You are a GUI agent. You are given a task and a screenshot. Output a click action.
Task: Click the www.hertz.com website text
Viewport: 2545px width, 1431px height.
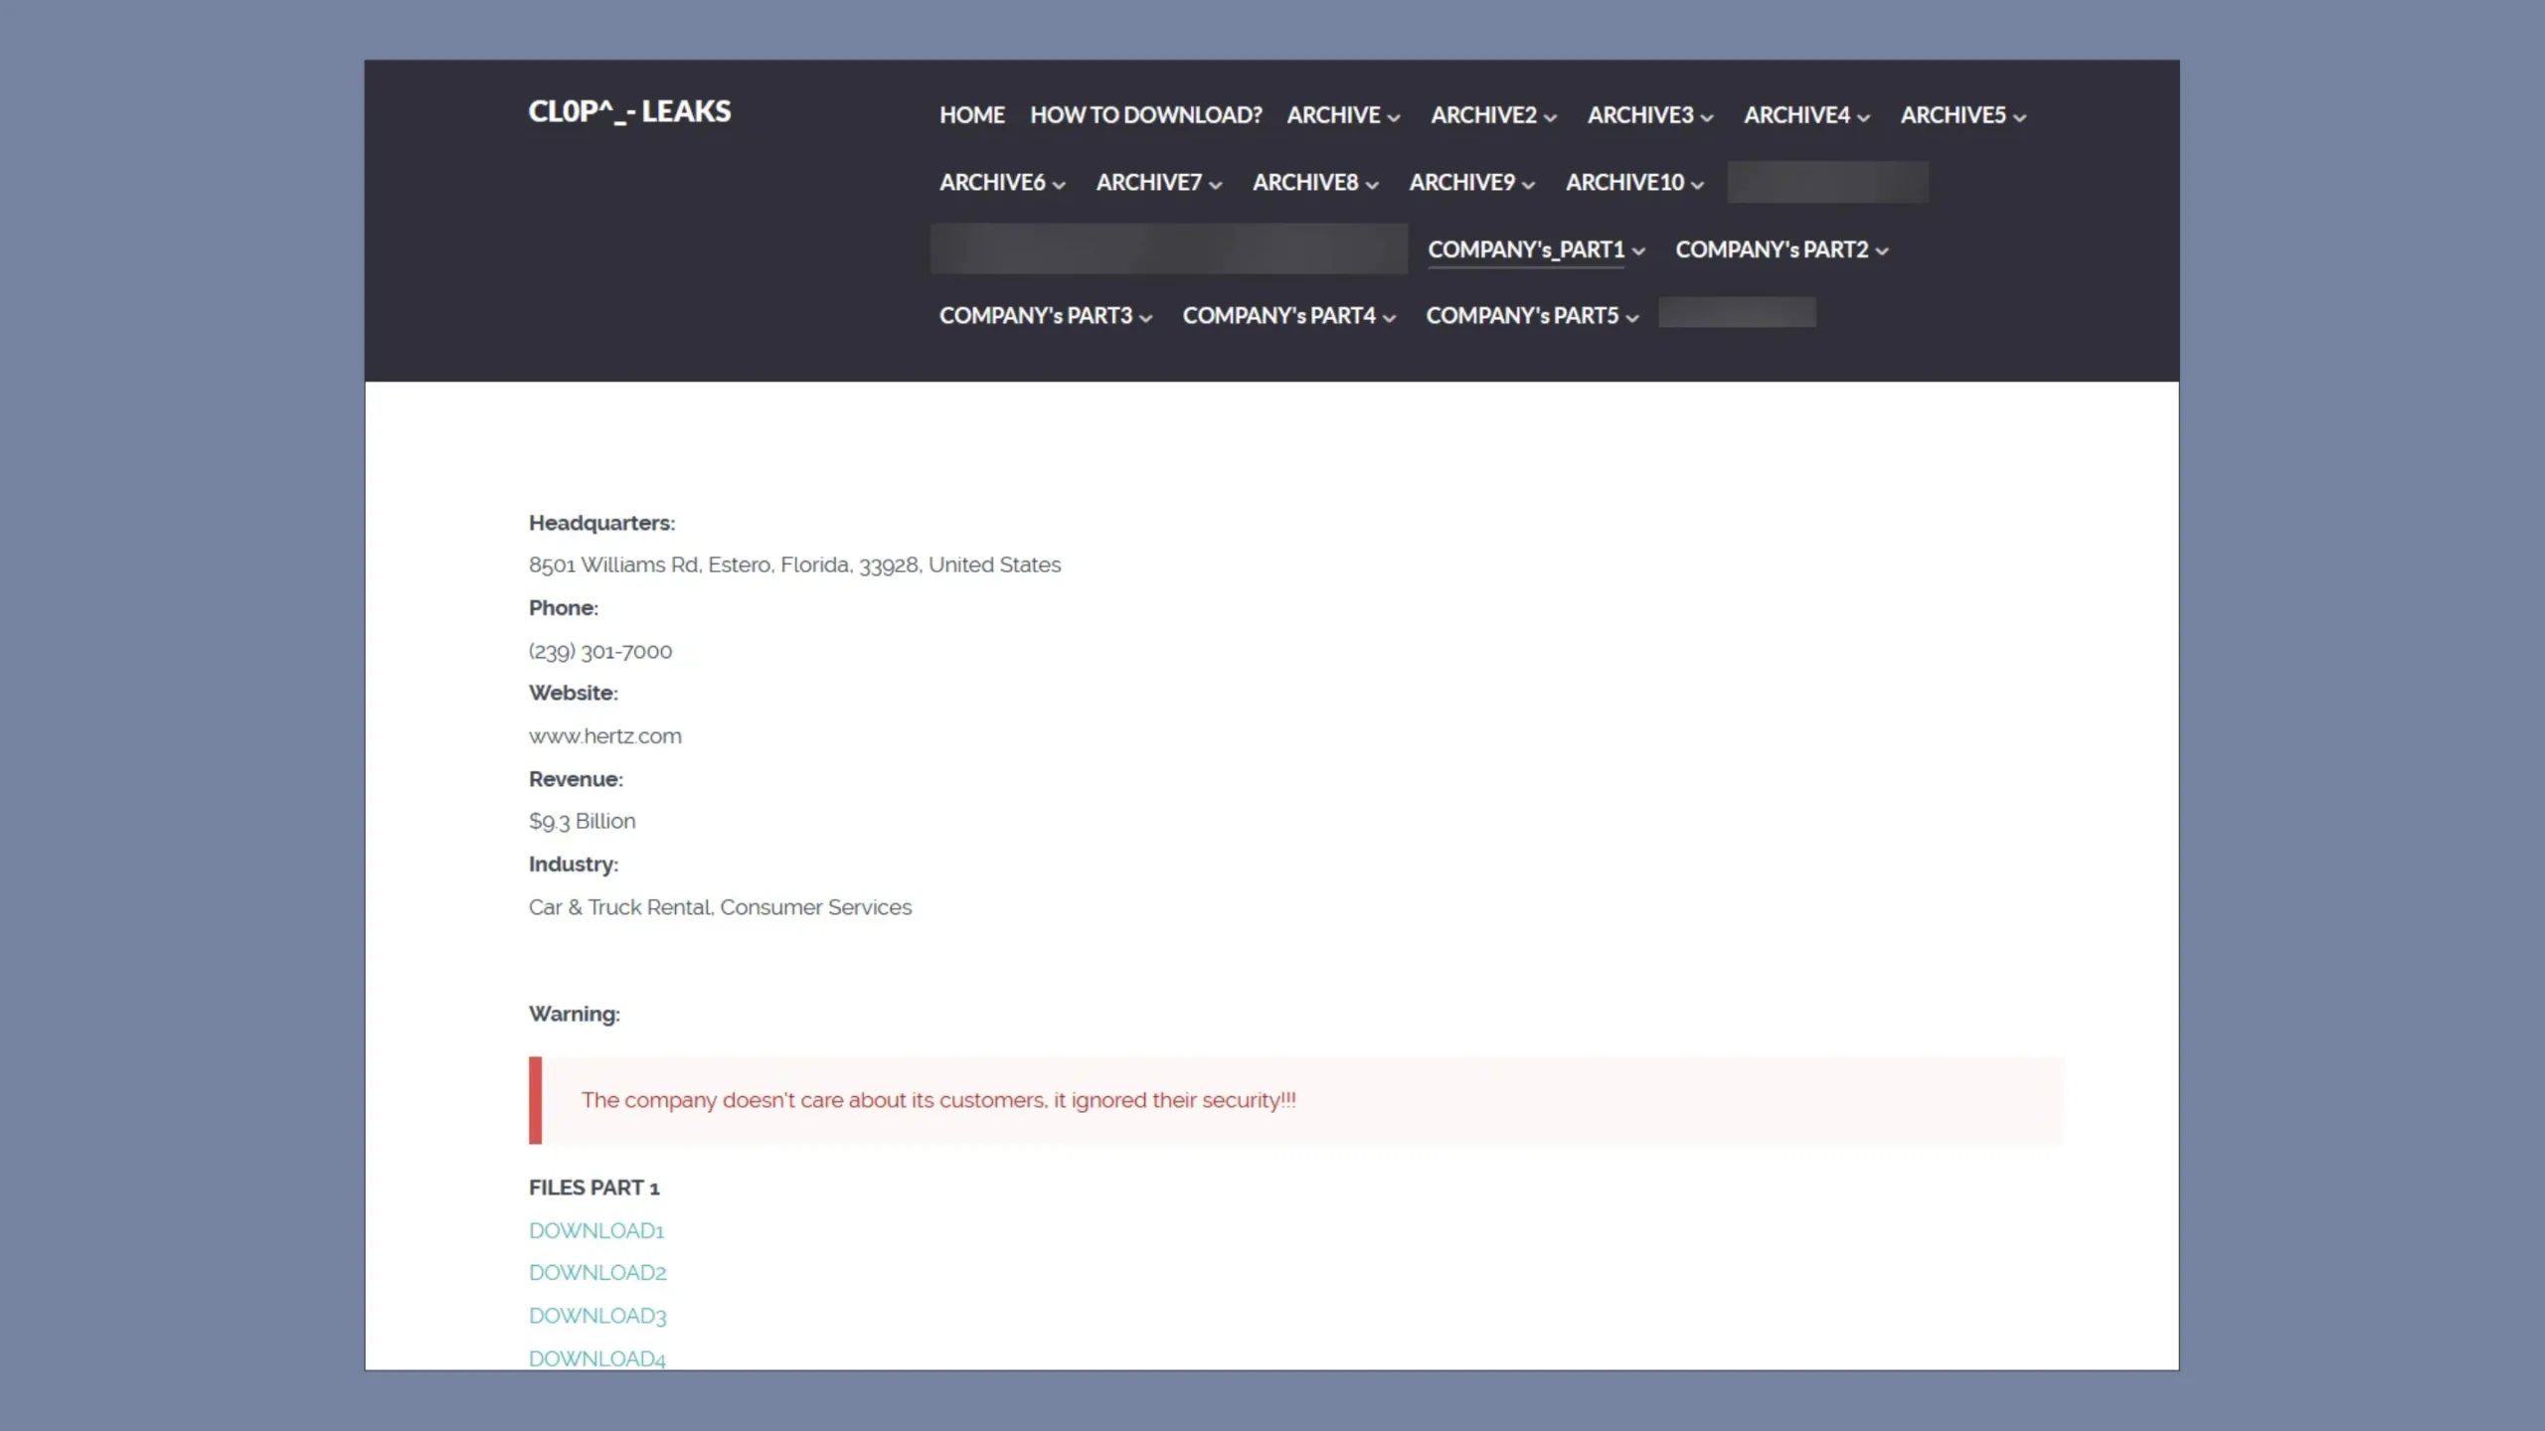coord(605,736)
